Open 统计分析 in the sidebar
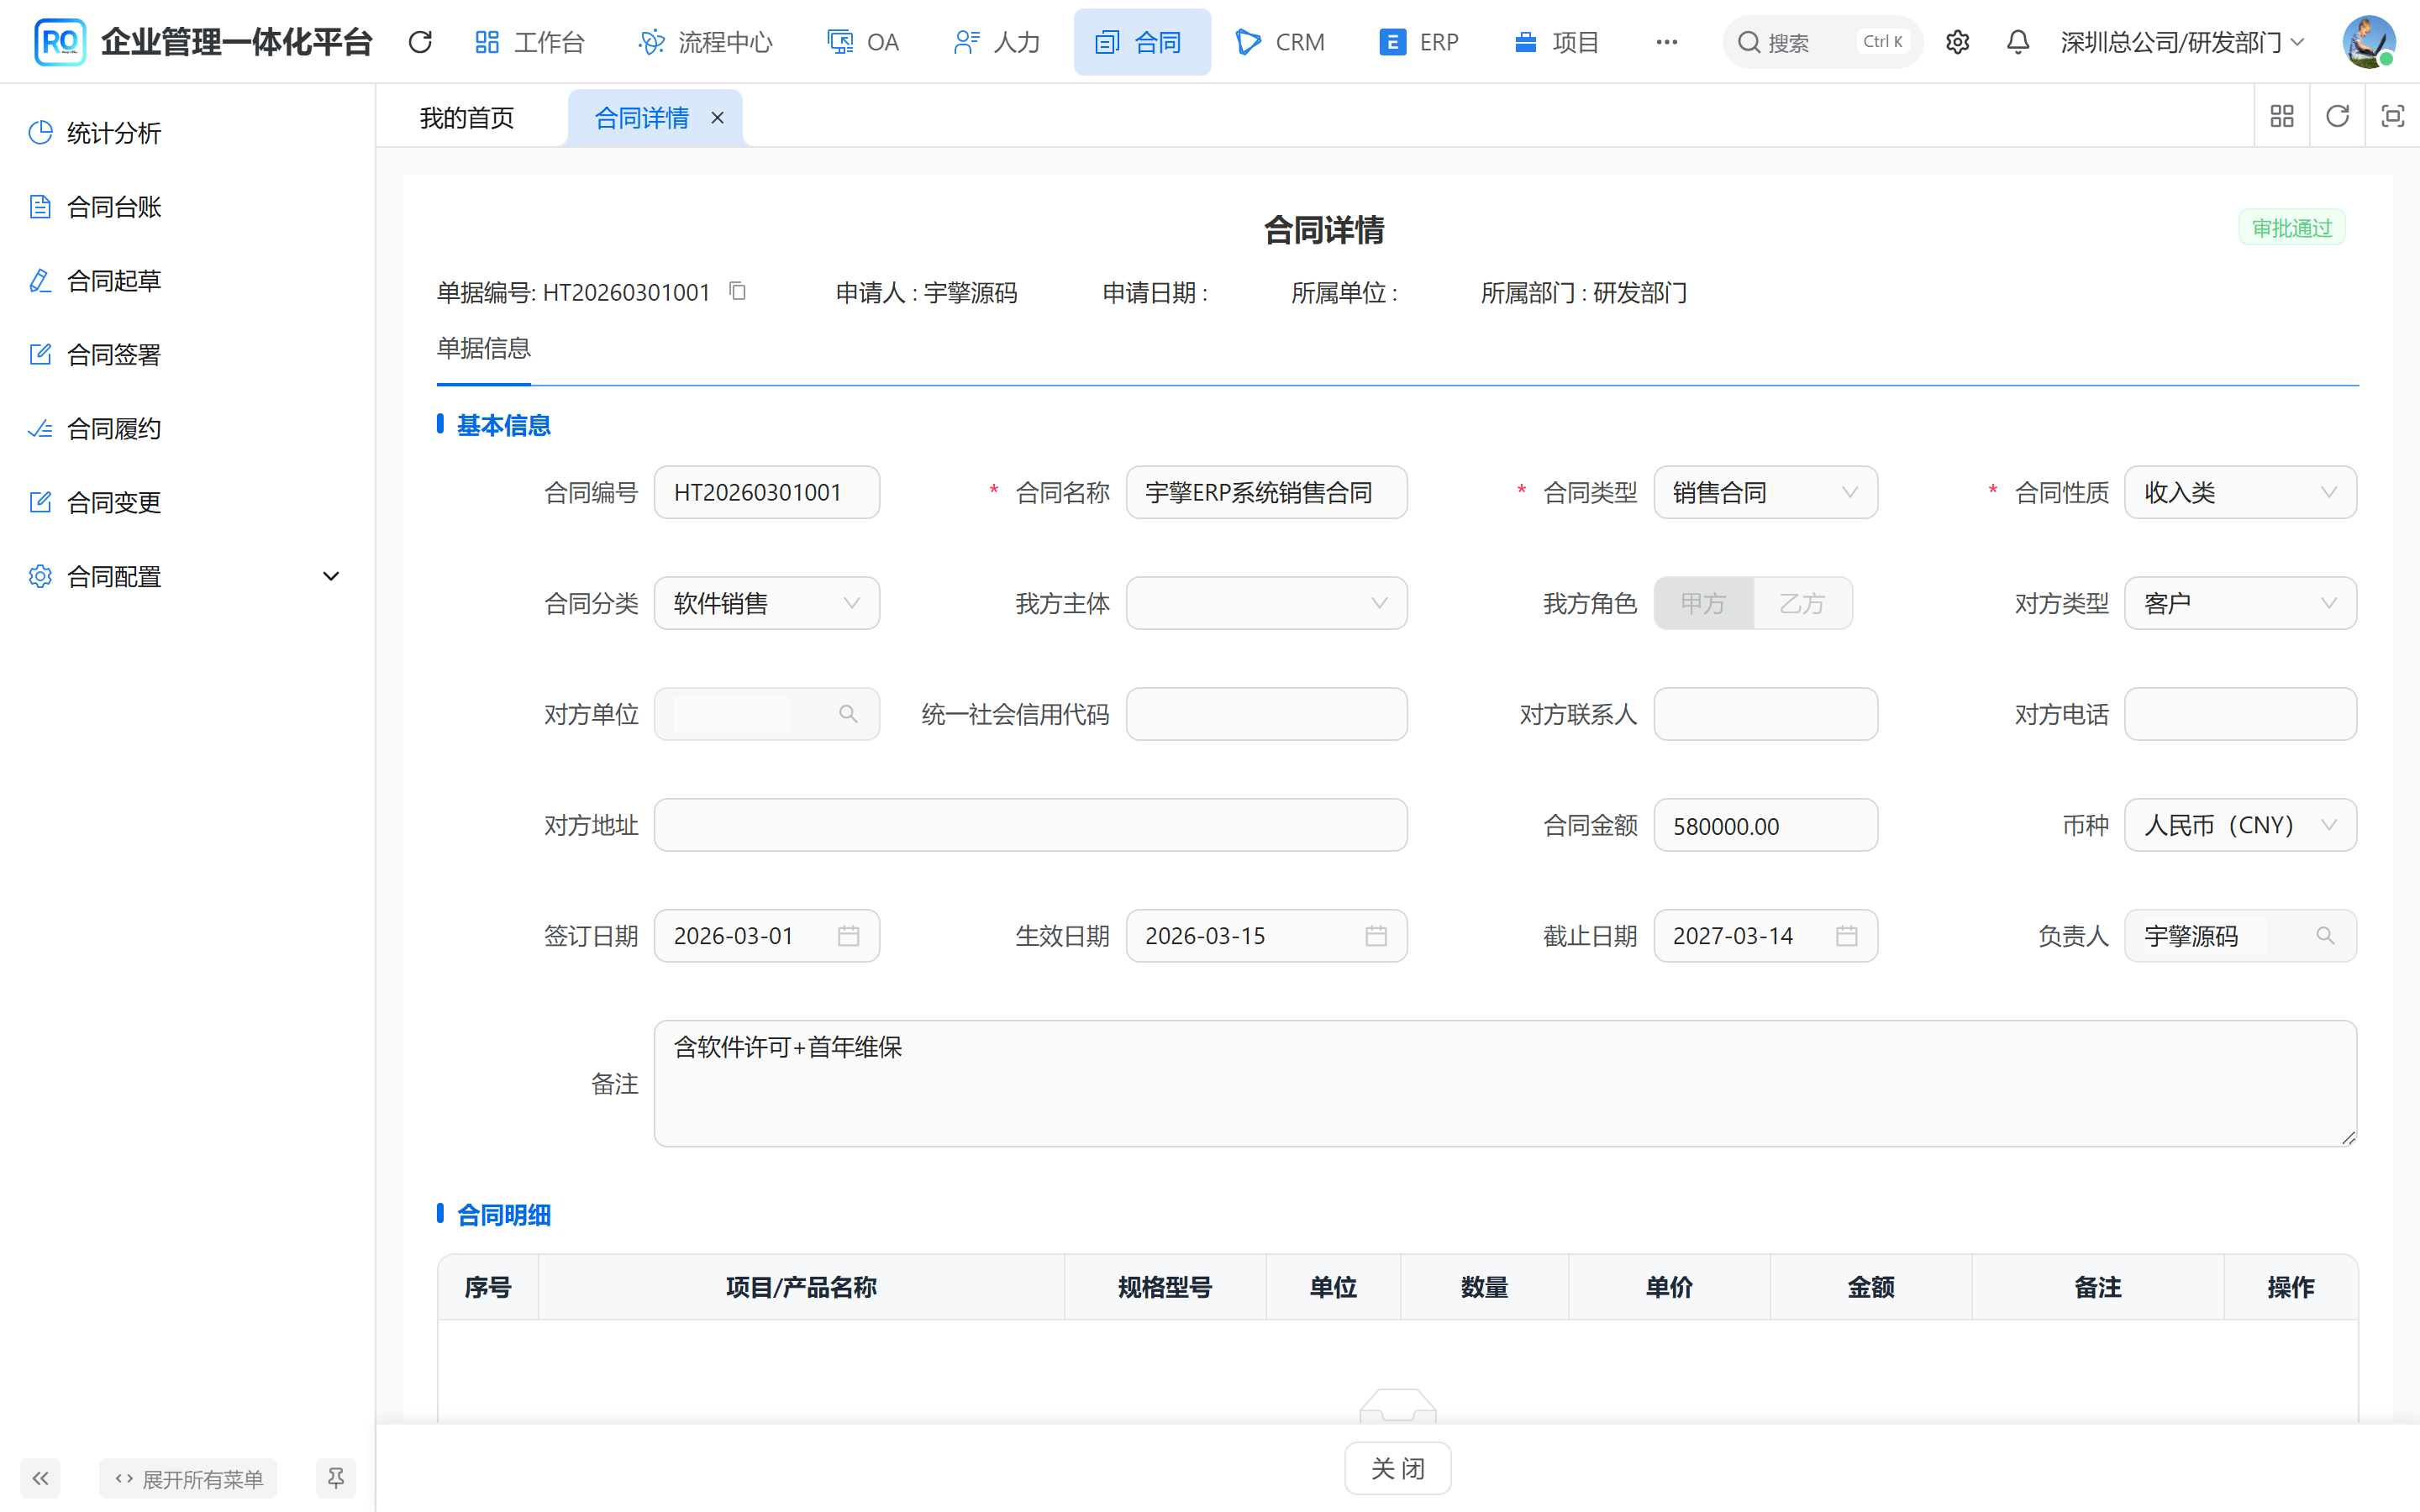Screen dimensions: 2420x1512 pos(113,133)
